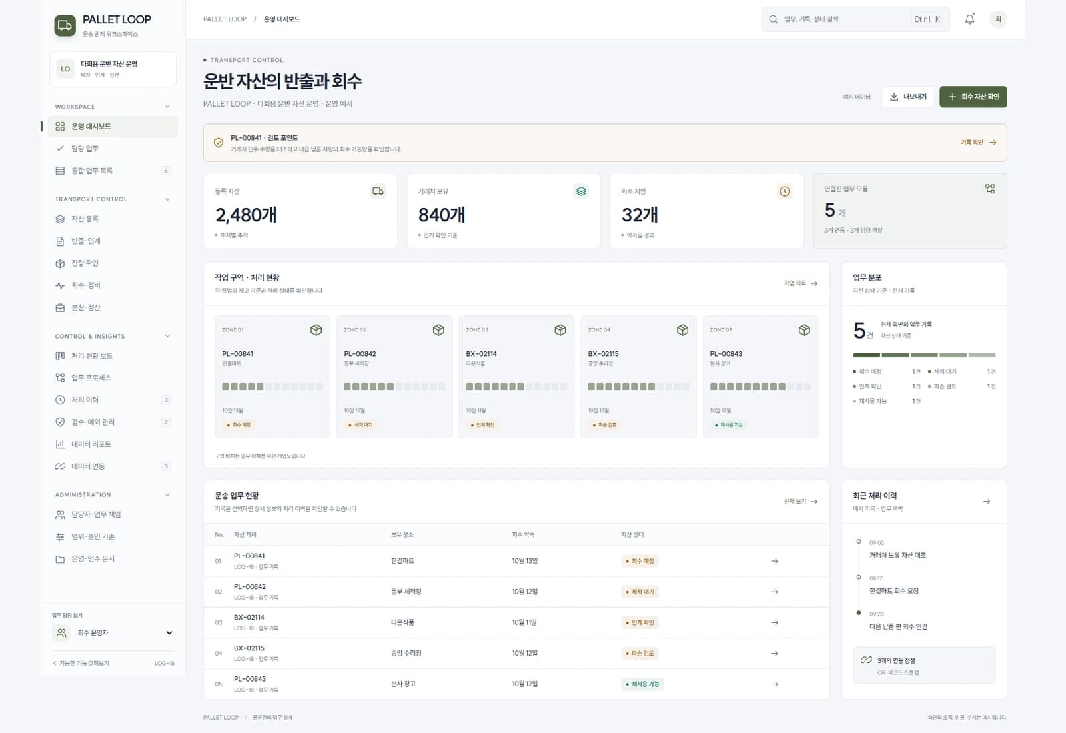Collapse the WORKSPACE sidebar section

click(167, 107)
